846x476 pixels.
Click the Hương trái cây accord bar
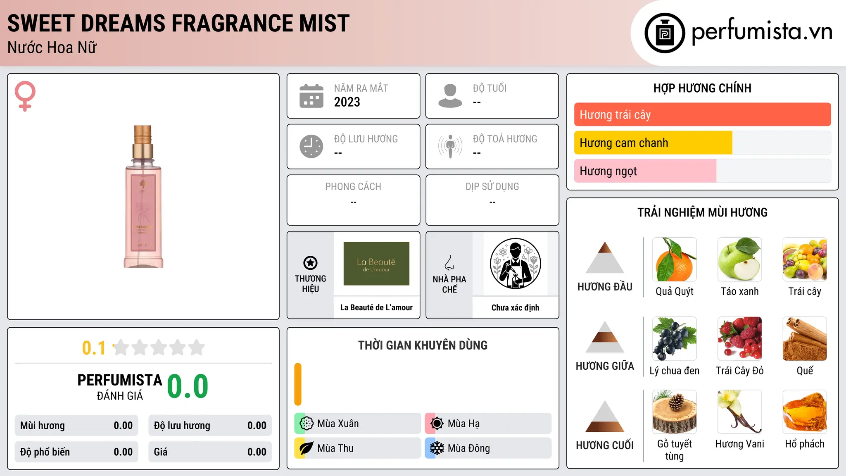coord(703,114)
